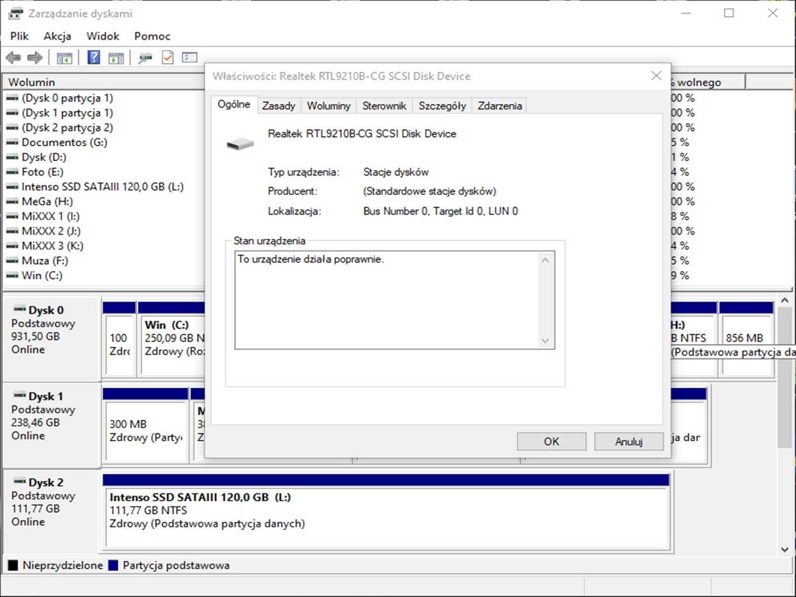Open the Plik menu
796x597 pixels.
(x=19, y=36)
